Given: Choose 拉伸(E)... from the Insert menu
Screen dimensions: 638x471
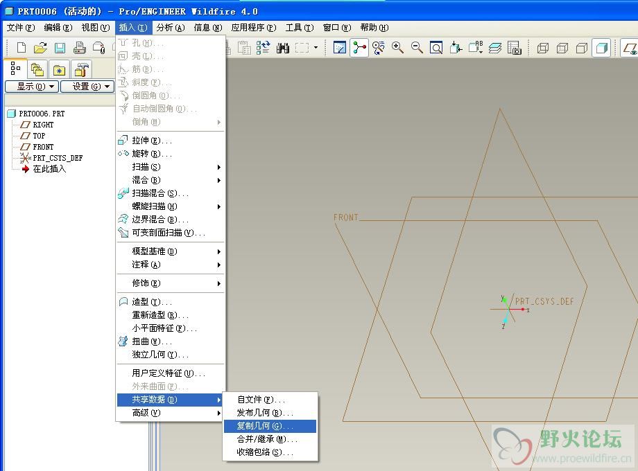Looking at the screenshot, I should 171,141.
